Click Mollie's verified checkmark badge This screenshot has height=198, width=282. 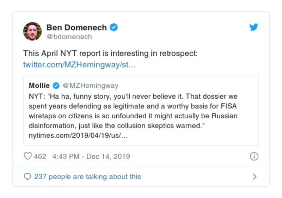click(56, 86)
